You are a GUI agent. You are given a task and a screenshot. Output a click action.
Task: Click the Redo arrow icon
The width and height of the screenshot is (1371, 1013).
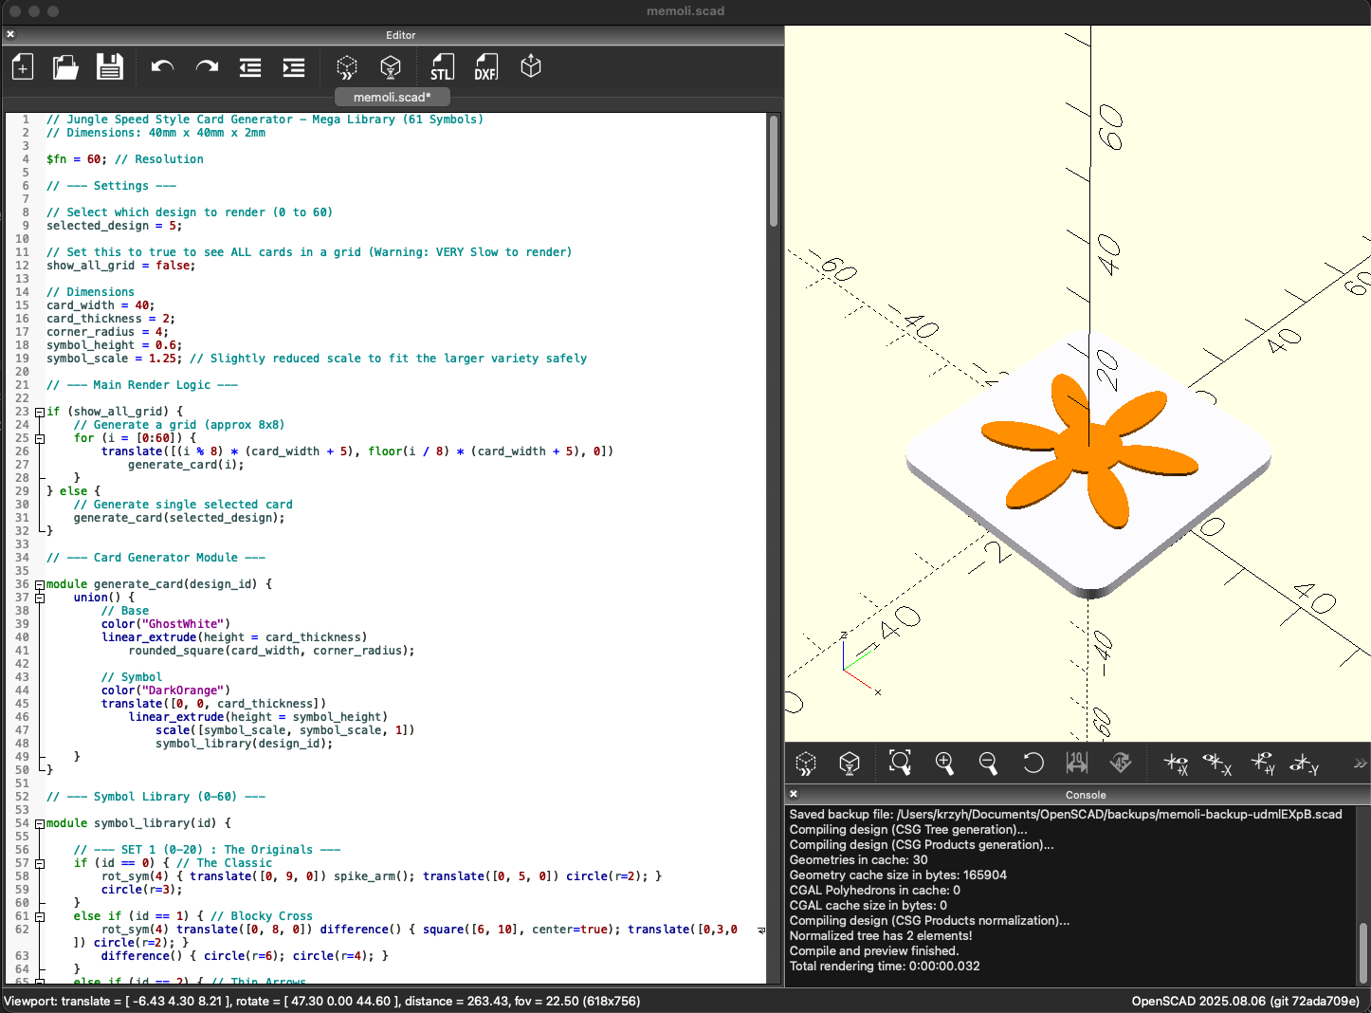pos(207,67)
